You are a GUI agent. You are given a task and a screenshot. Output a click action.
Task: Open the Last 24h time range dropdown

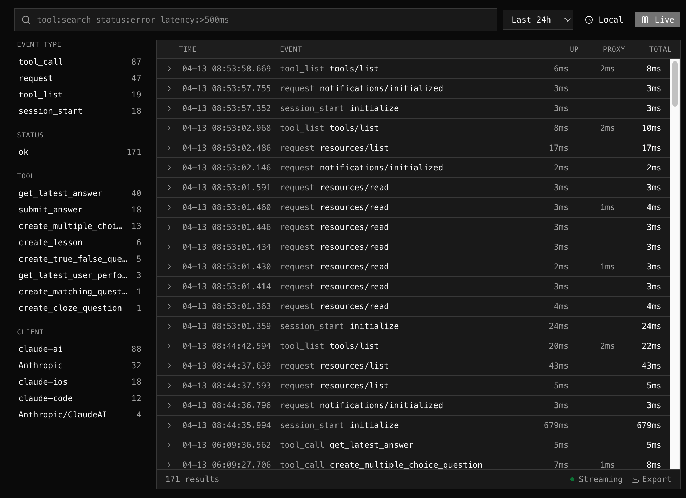tap(538, 20)
